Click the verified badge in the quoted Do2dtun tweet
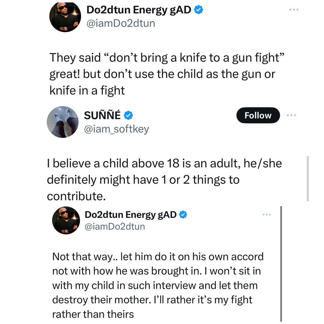Screen dimensions: 324x324 183,214
